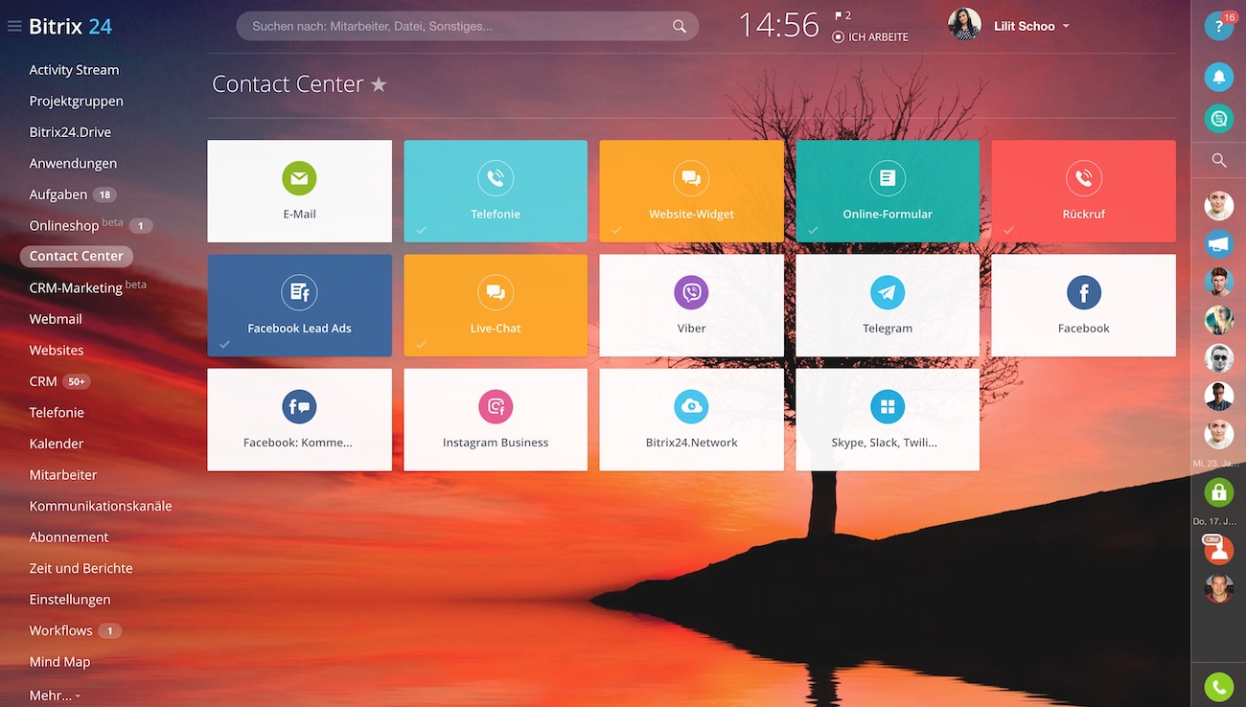Open the help question mark icon
The image size is (1246, 707).
tap(1218, 27)
